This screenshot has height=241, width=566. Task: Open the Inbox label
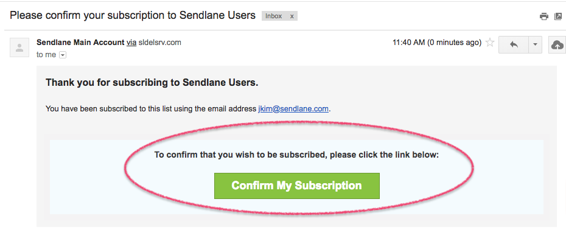[x=274, y=16]
